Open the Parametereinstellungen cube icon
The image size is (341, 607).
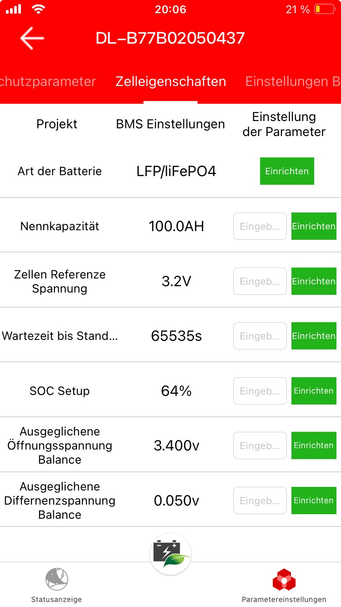pos(284,580)
